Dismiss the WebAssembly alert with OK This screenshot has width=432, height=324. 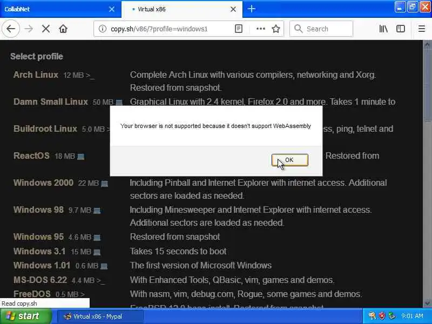pyautogui.click(x=289, y=160)
